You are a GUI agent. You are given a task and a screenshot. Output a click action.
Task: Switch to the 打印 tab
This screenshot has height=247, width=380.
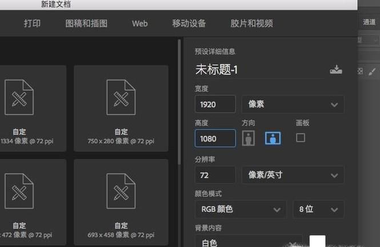click(32, 23)
